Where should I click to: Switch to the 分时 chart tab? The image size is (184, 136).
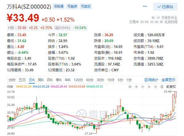pyautogui.click(x=12, y=80)
